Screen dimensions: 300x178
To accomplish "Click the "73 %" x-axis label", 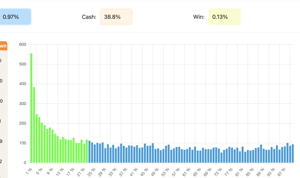I will (x=219, y=170).
